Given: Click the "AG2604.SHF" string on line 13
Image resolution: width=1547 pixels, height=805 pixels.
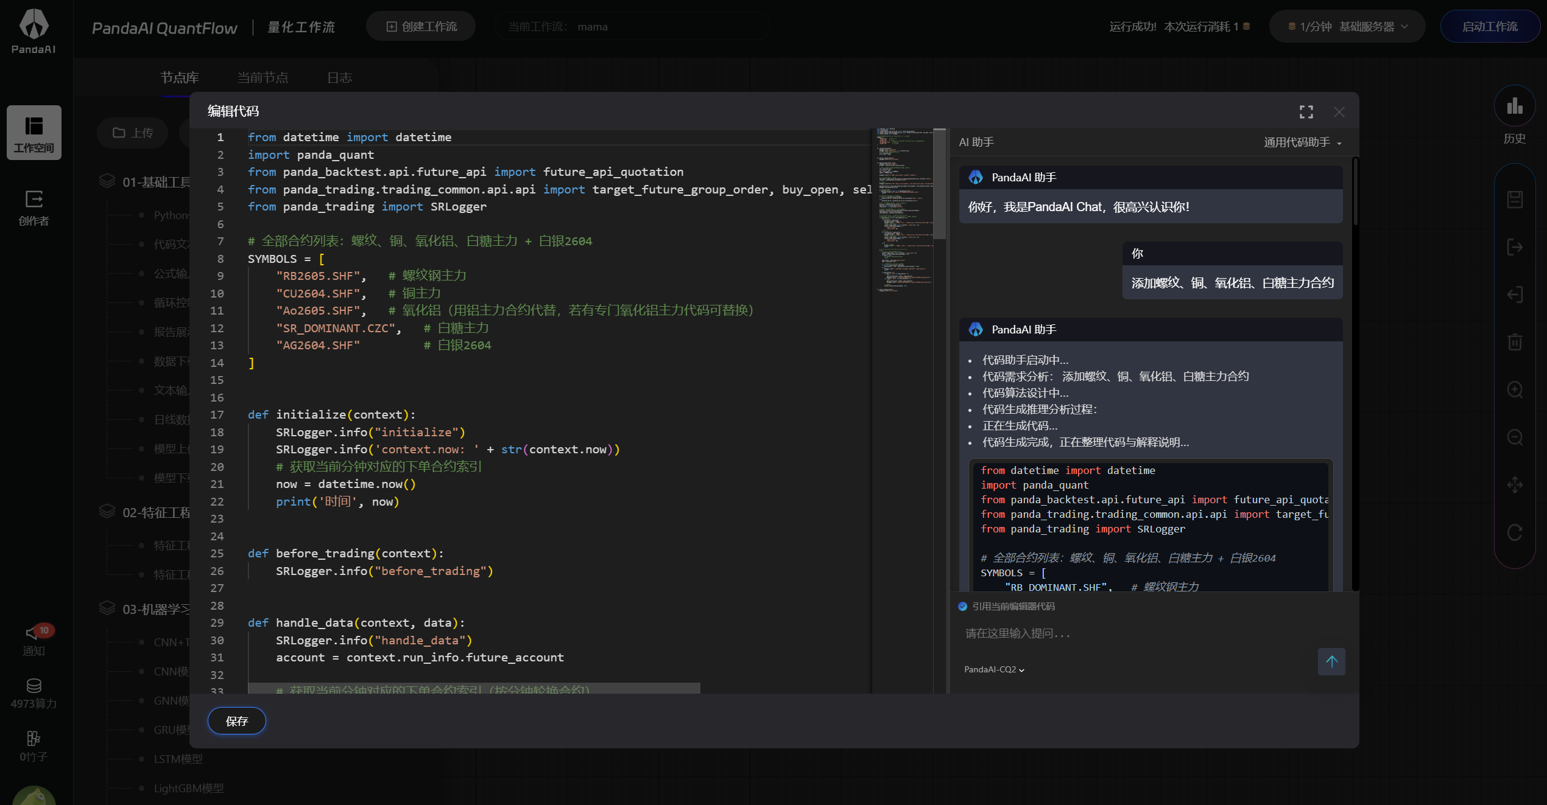Looking at the screenshot, I should click(x=318, y=345).
